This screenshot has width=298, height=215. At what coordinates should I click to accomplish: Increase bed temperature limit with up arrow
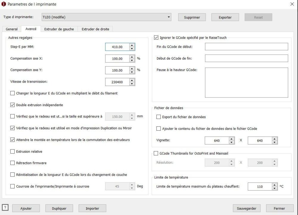[x=274, y=185]
